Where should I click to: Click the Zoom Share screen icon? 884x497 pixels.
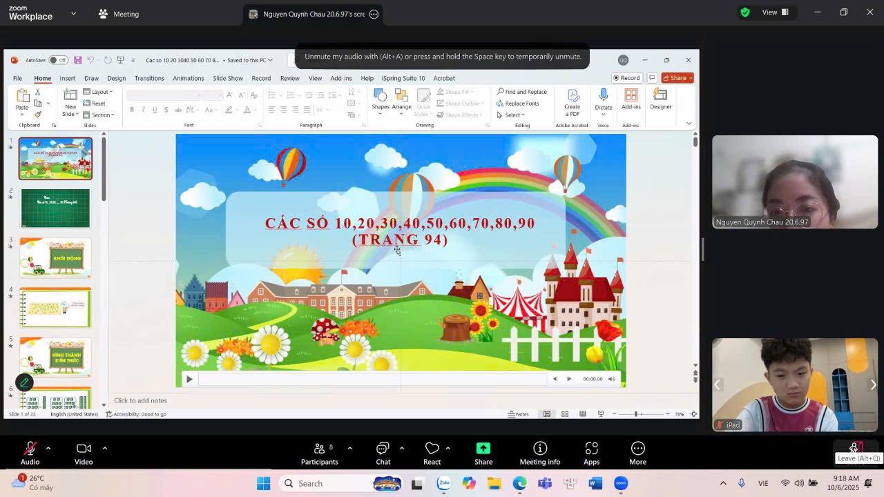pos(483,449)
